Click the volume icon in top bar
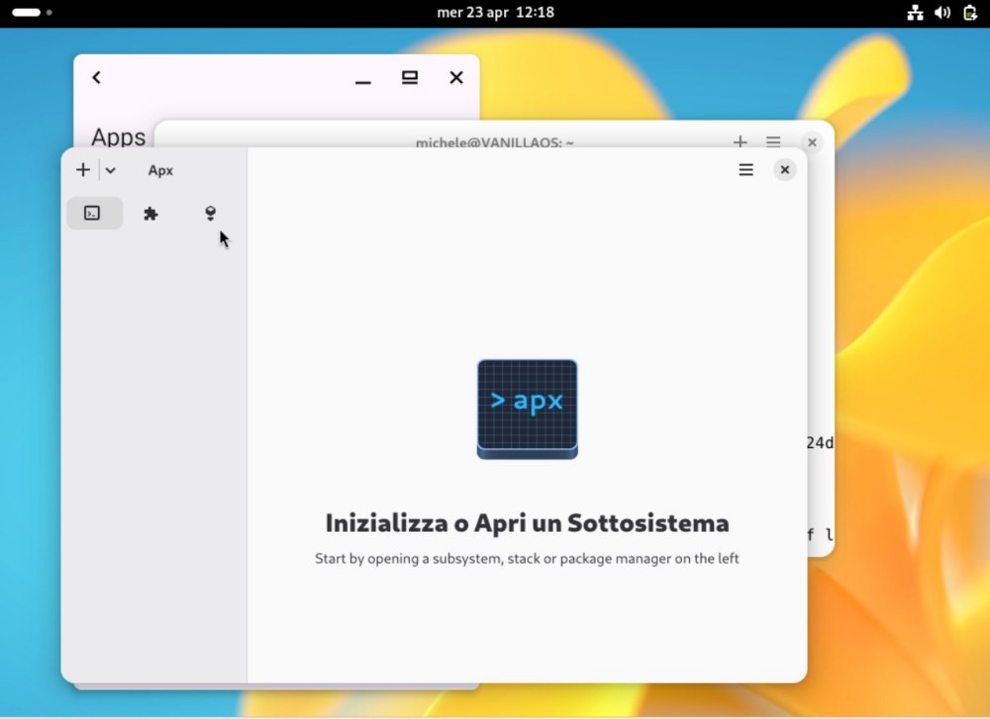The image size is (990, 719). pyautogui.click(x=942, y=12)
